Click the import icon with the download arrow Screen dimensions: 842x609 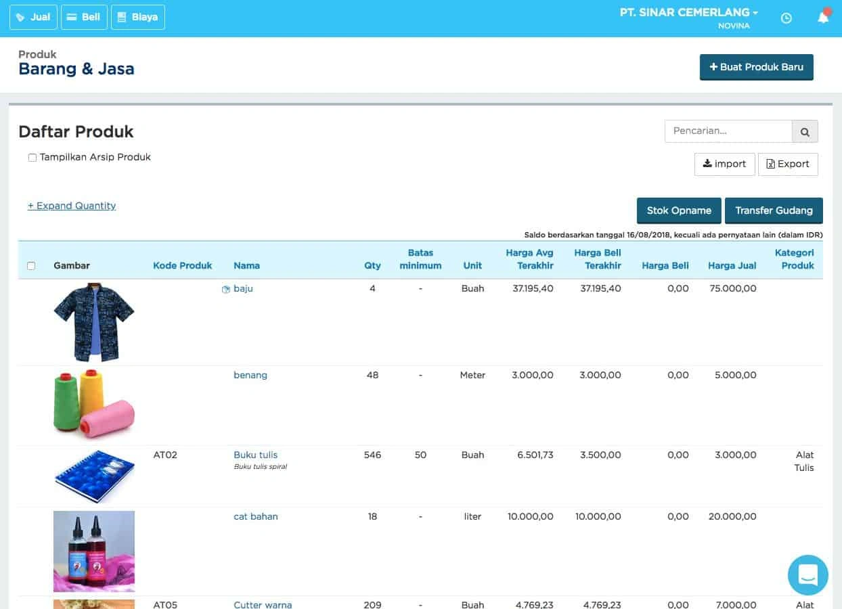coord(707,164)
